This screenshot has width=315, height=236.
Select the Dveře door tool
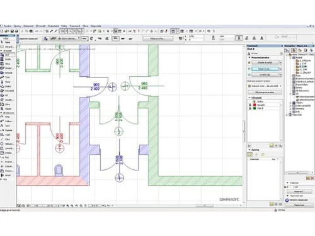point(8,59)
